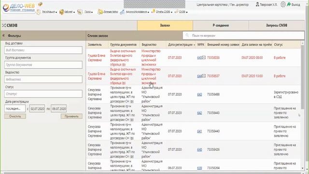Expand the top-bar СМЭВ menu arrow
Screen dimensions: 309x174
[187, 12]
